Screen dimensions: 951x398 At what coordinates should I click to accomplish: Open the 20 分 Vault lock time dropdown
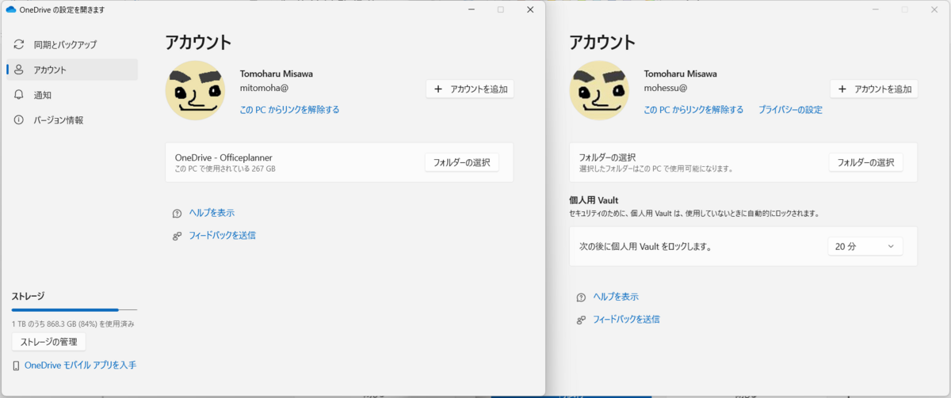point(865,247)
